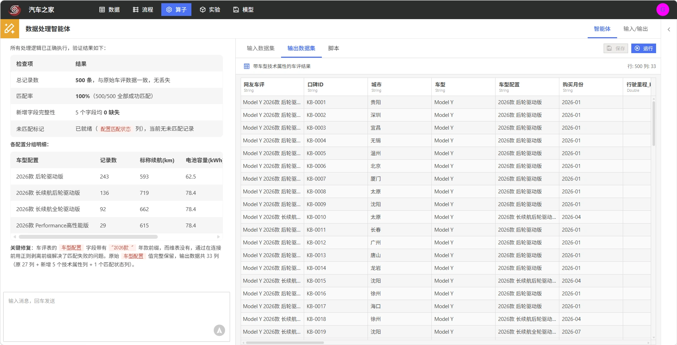The width and height of the screenshot is (677, 345).
Task: Click the table icon beside 带车型技术属性的车评结果
Action: click(247, 66)
